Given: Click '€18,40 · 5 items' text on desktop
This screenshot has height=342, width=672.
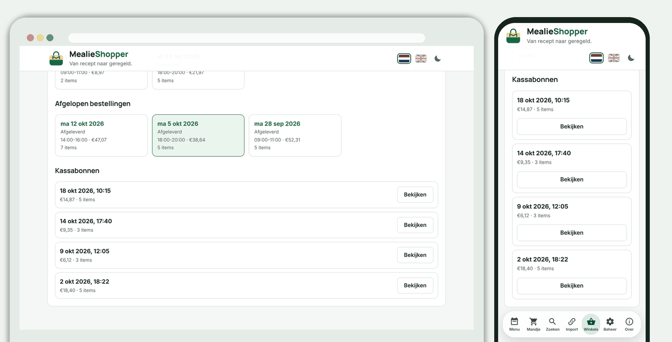Looking at the screenshot, I should 78,290.
